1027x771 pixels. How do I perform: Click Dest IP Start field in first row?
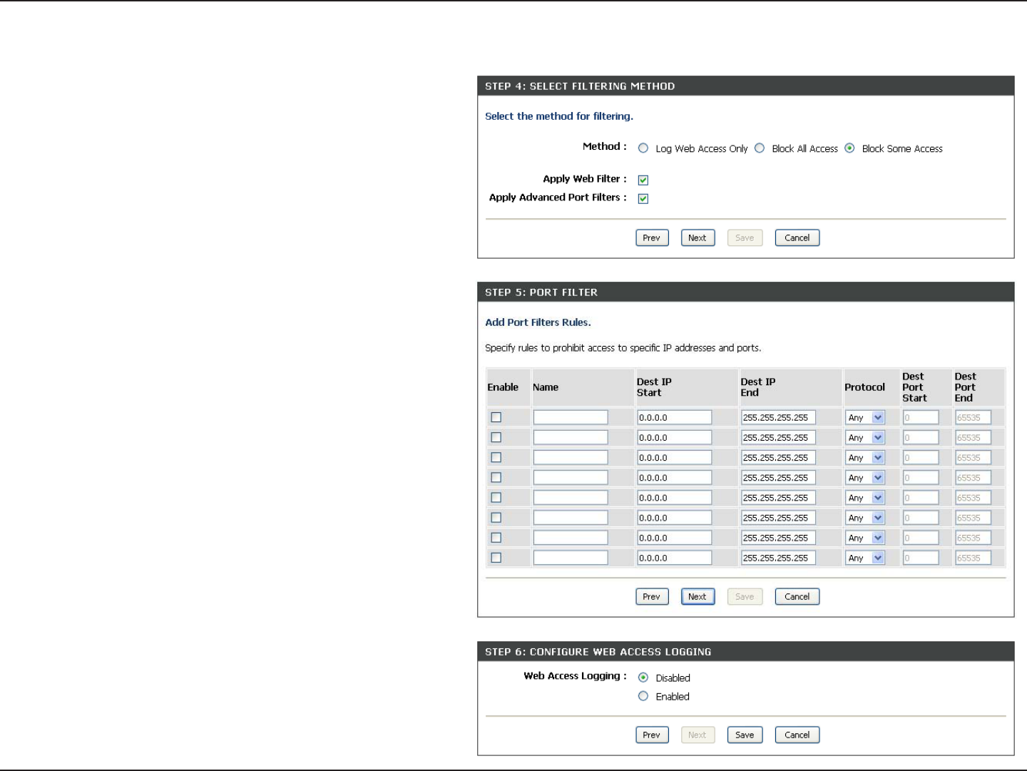coord(674,417)
